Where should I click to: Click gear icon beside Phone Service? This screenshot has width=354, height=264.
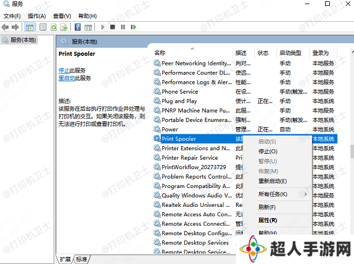click(x=157, y=91)
